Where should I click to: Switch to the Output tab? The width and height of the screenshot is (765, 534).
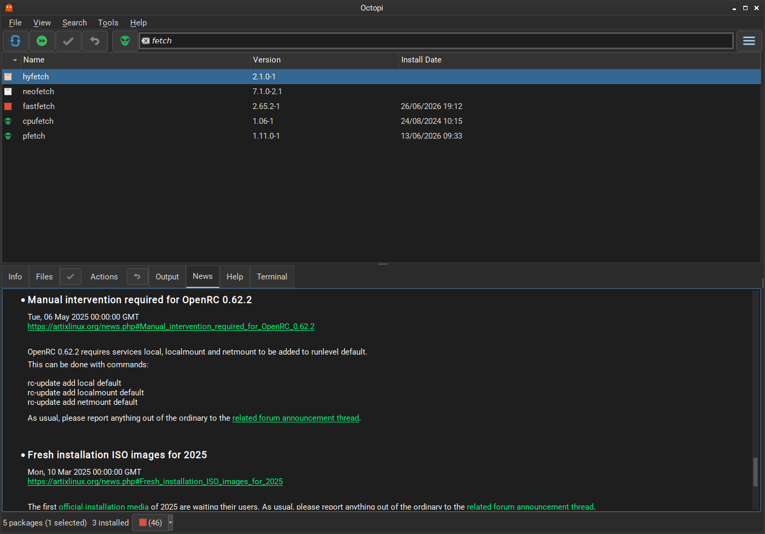coord(167,277)
